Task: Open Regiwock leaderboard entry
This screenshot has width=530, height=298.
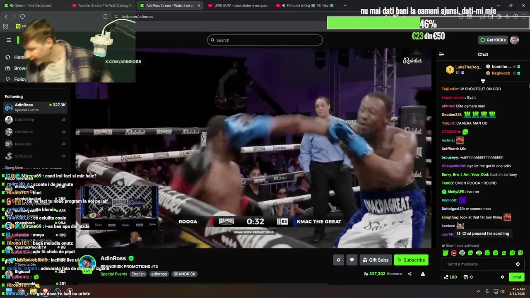Action: pyautogui.click(x=503, y=73)
